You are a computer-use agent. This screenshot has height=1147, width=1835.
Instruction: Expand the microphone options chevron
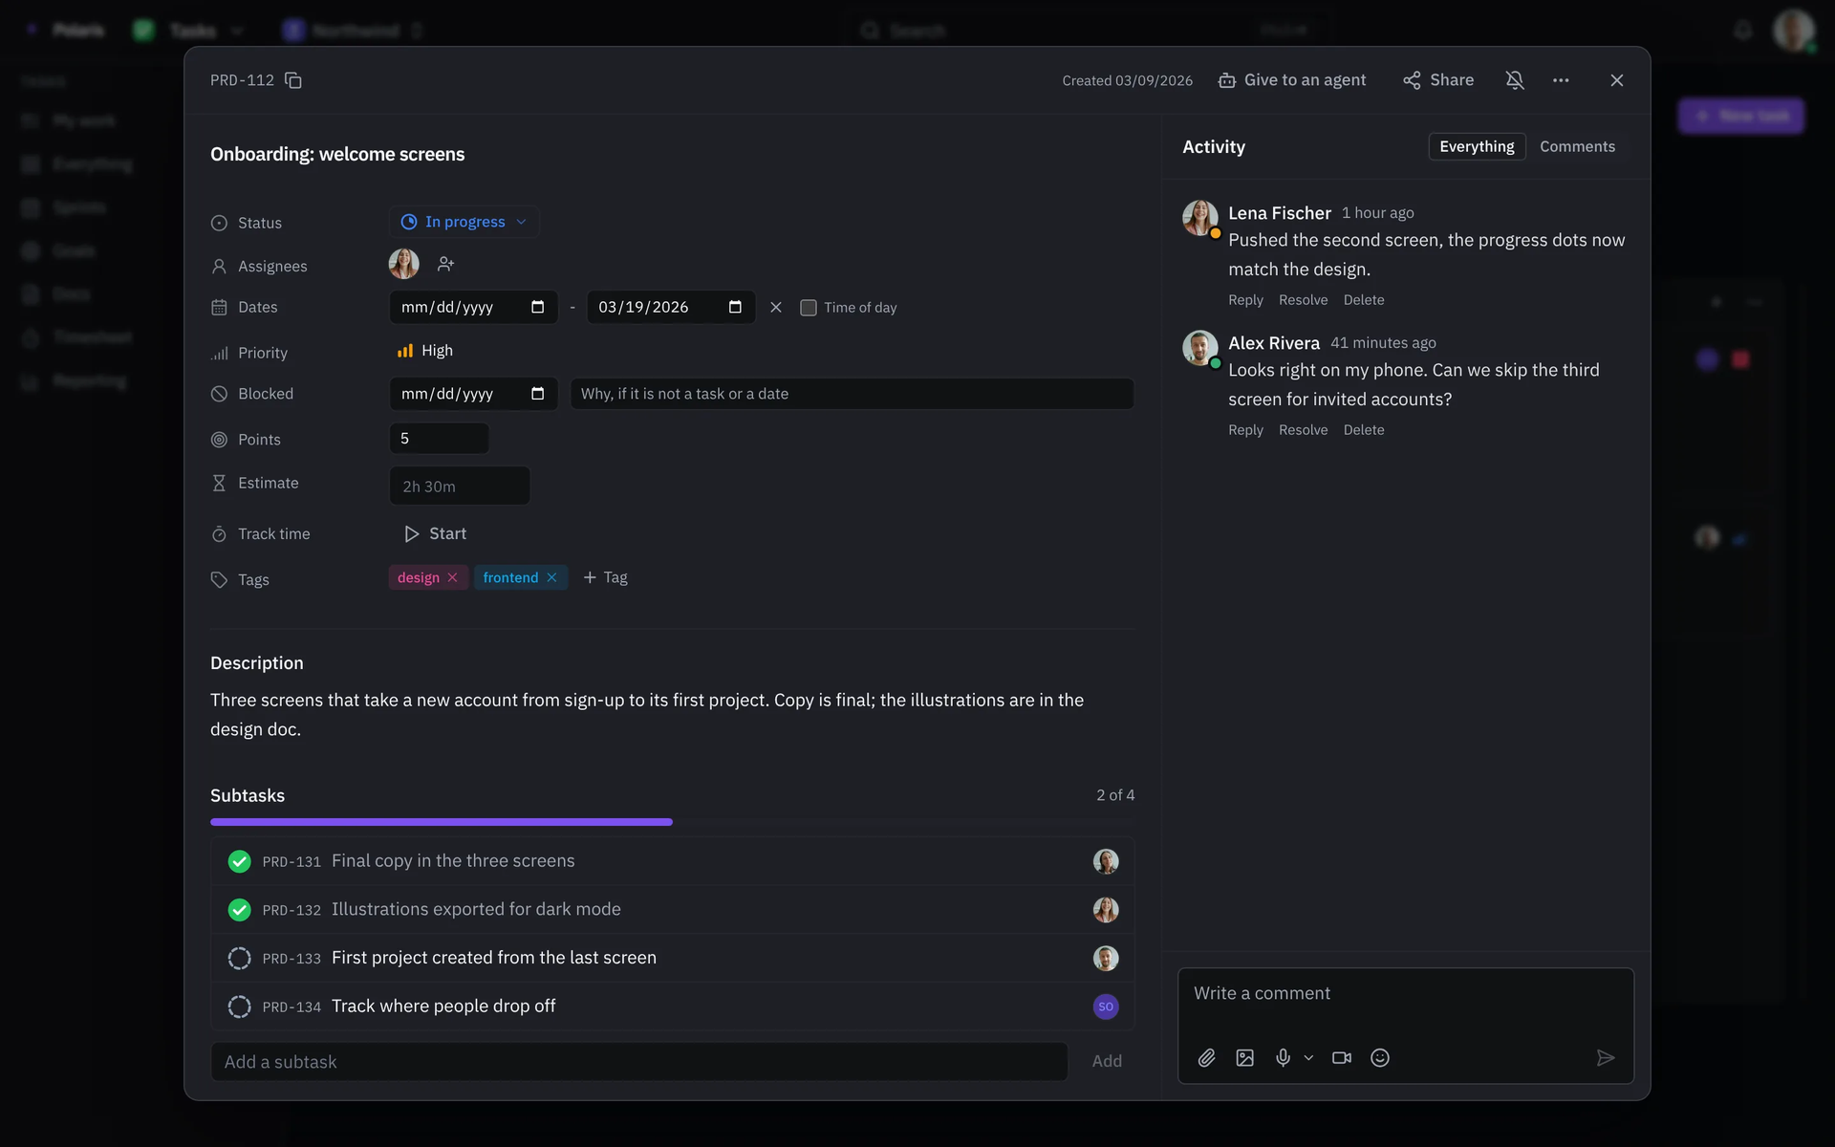tap(1308, 1057)
